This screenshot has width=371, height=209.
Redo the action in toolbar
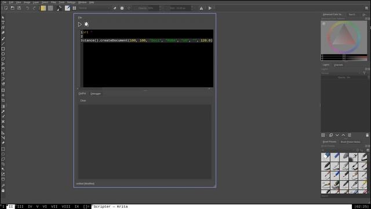click(x=34, y=8)
